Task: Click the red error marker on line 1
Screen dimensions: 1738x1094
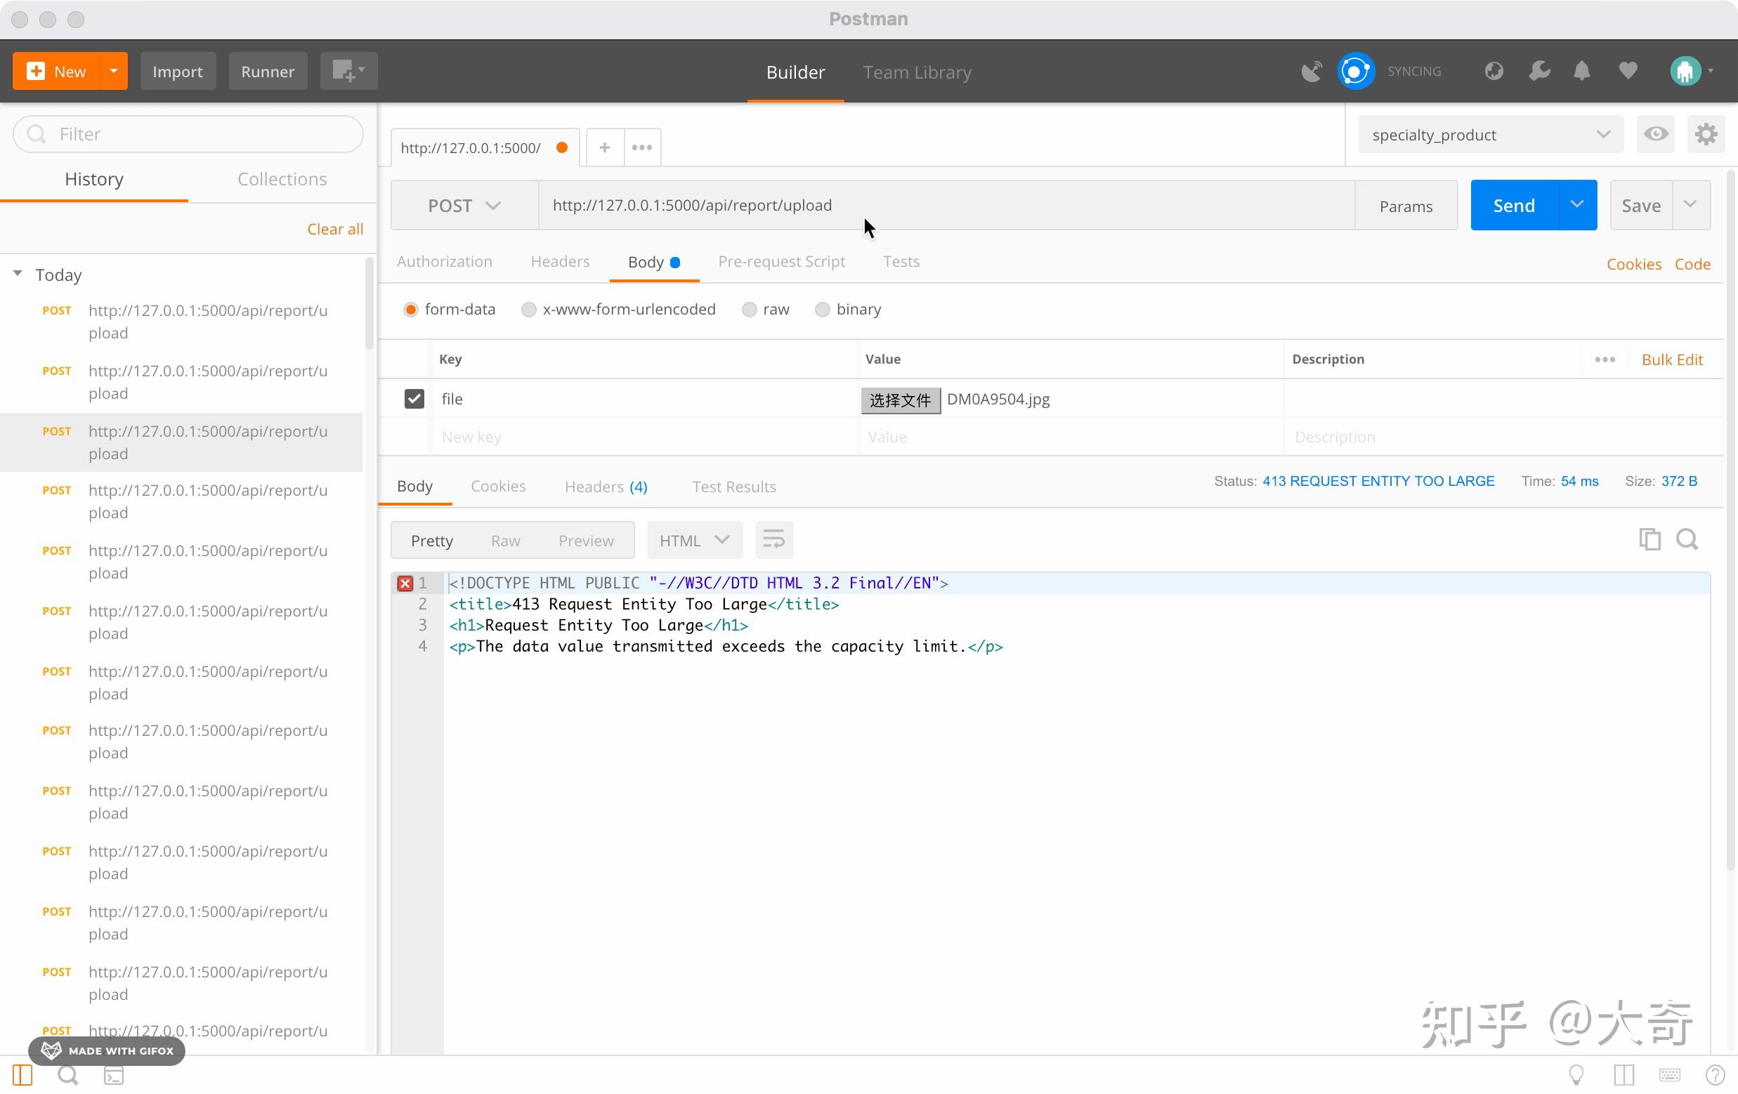Action: point(405,583)
